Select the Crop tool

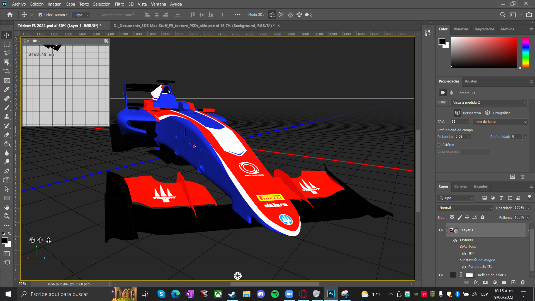tap(7, 71)
